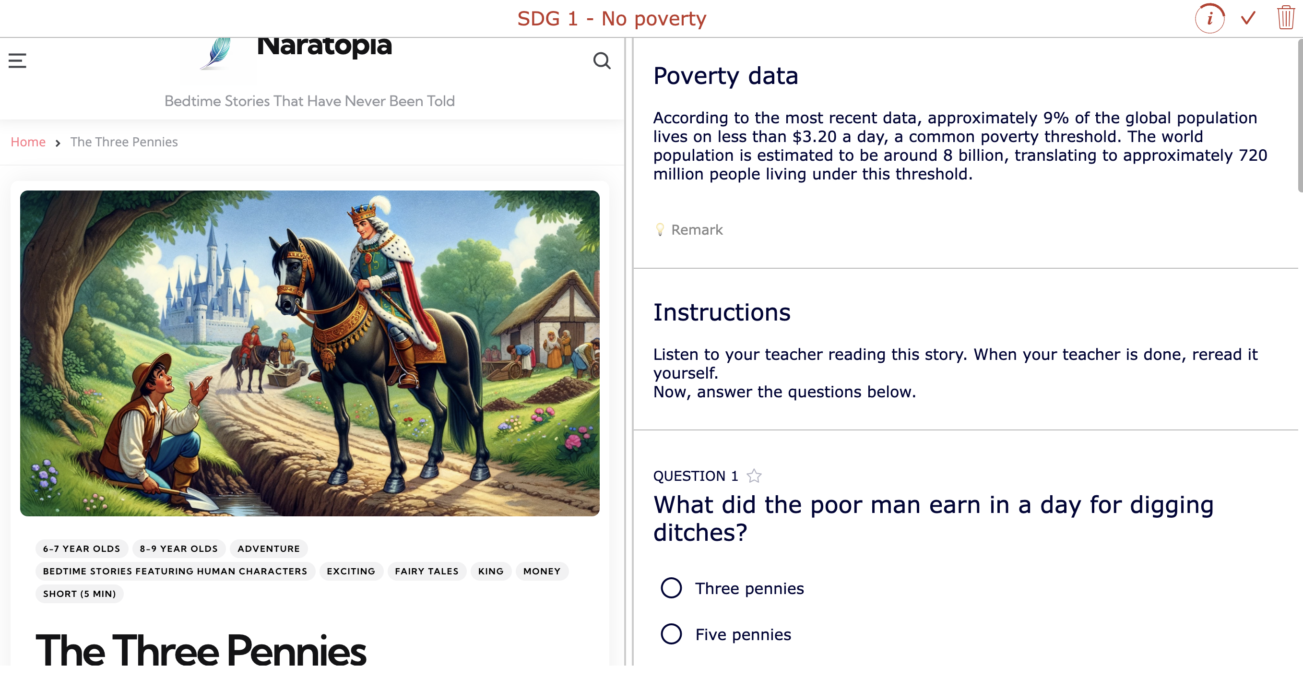
Task: Click the lightbulb icon next to Remark
Action: click(660, 230)
